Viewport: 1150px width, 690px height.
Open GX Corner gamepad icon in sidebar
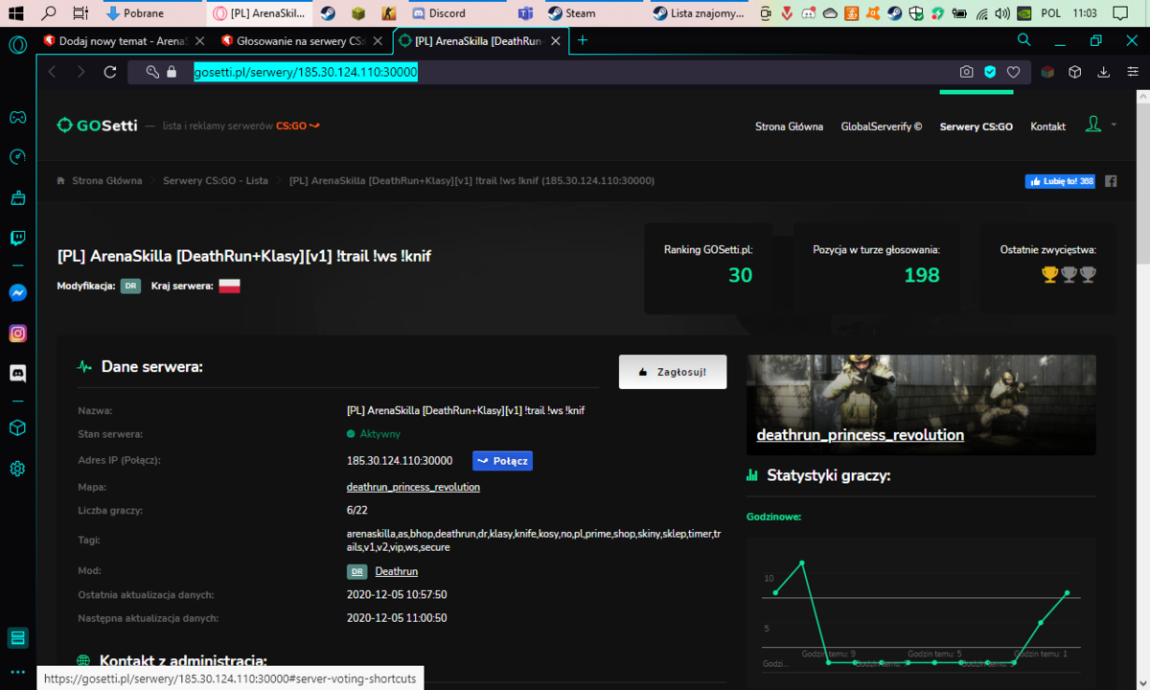click(x=17, y=118)
